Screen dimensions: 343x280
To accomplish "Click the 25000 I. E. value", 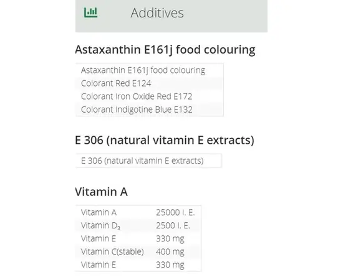I will (175, 212).
